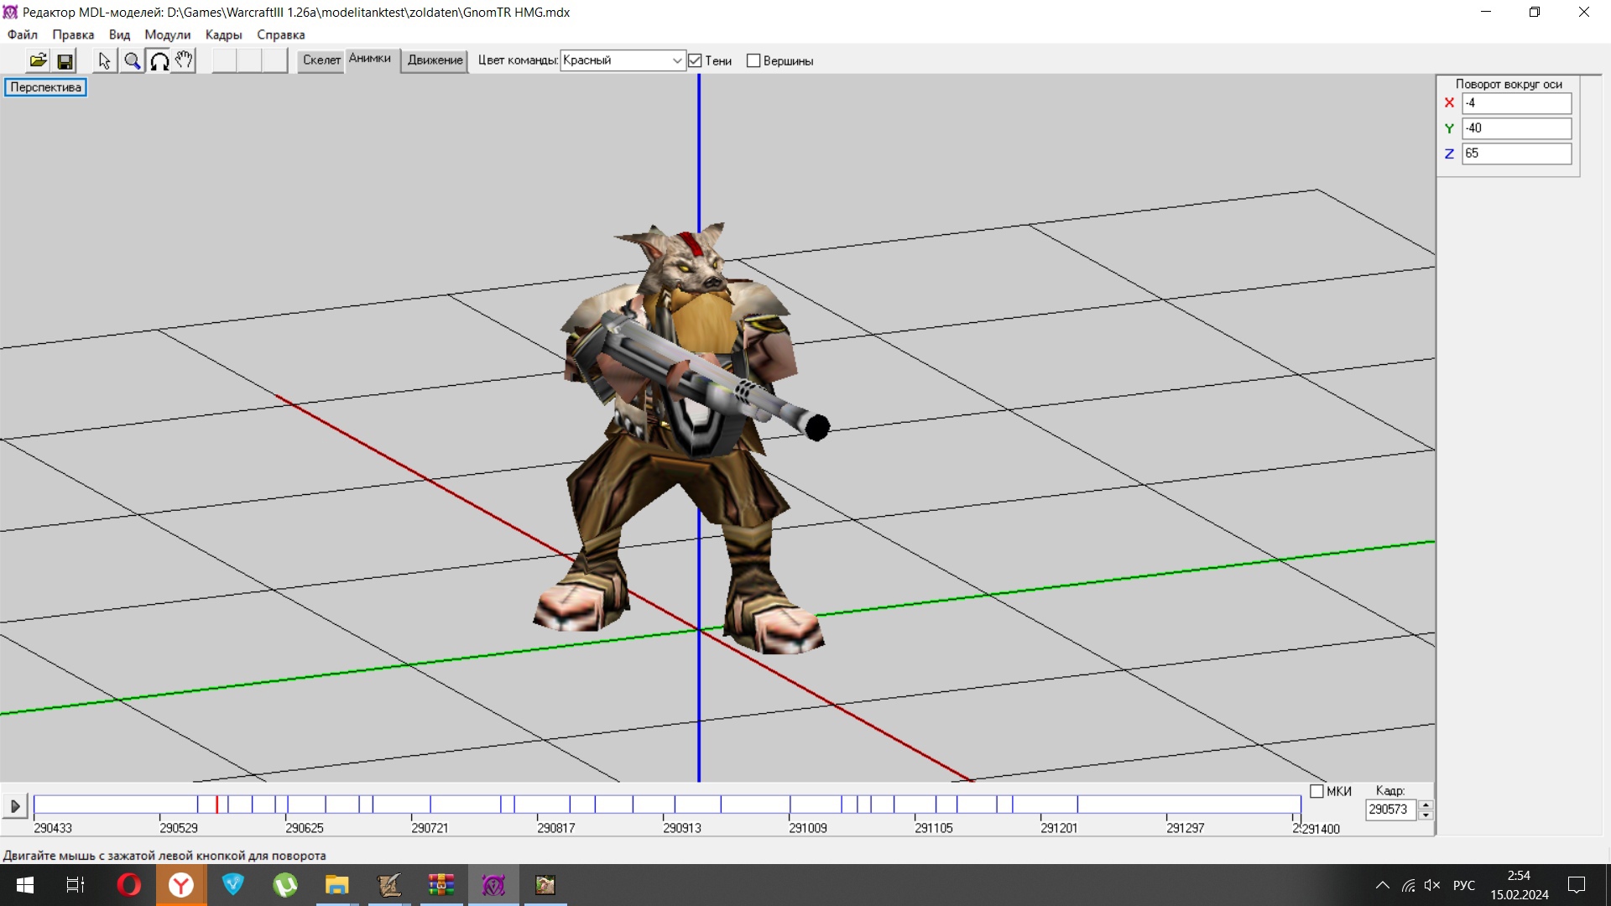
Task: Expand the Цвет команды color dropdown
Action: 676,60
